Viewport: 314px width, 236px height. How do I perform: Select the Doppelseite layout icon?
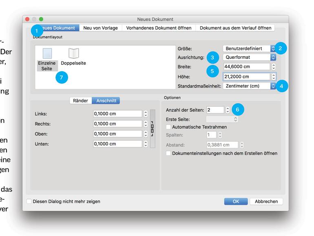[73, 53]
